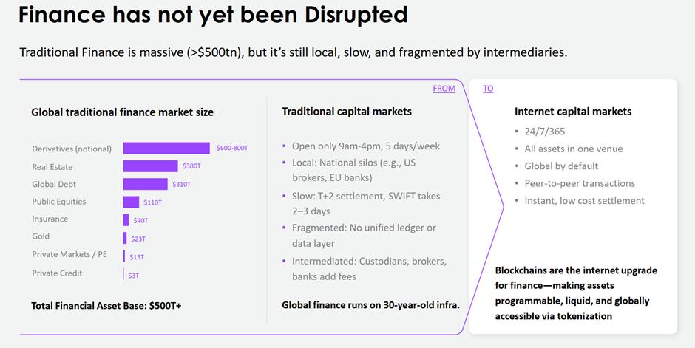Click the 'Traditional capital markets' heading
695x348 pixels.
pyautogui.click(x=347, y=112)
